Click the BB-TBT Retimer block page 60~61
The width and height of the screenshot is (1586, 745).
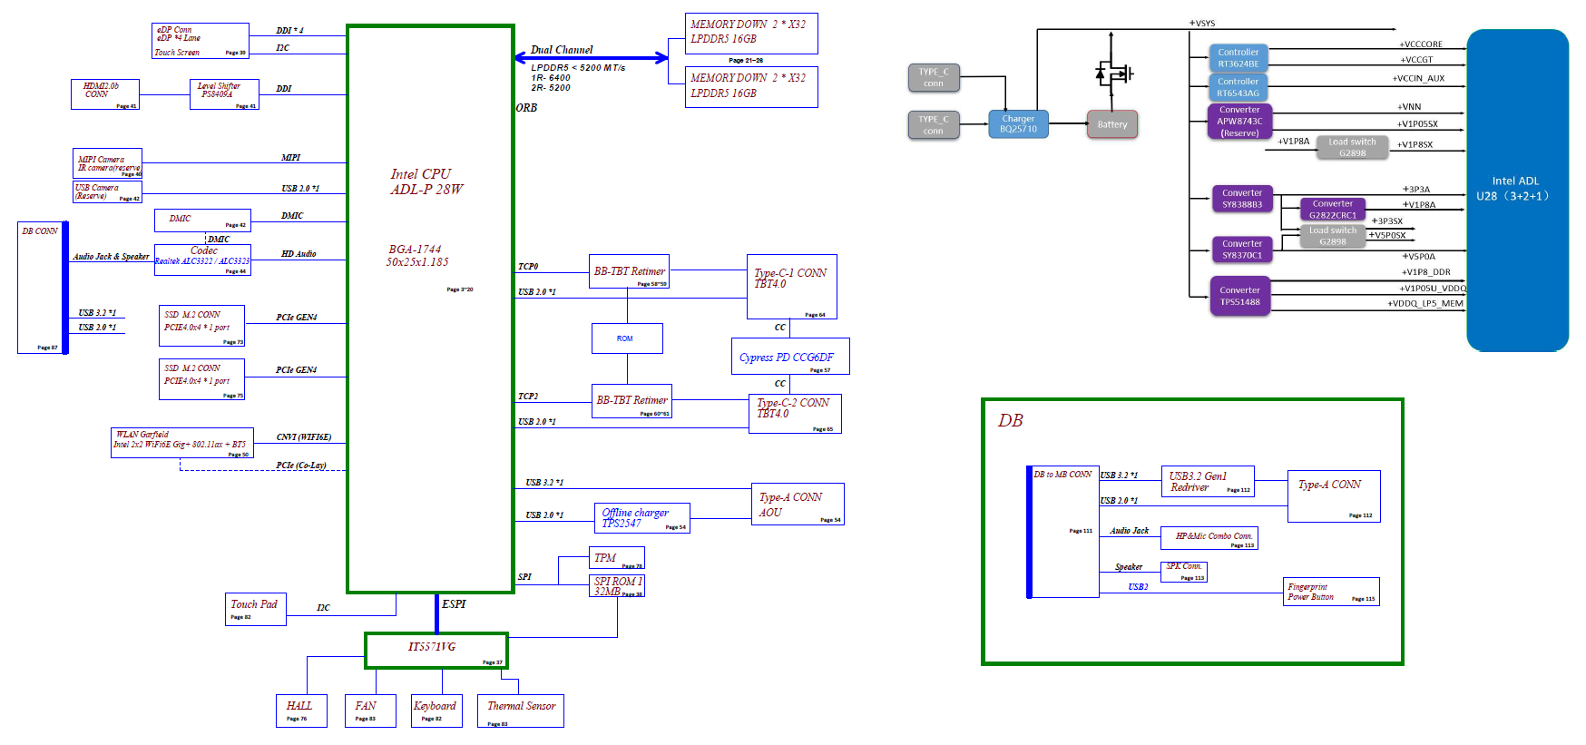pyautogui.click(x=632, y=401)
